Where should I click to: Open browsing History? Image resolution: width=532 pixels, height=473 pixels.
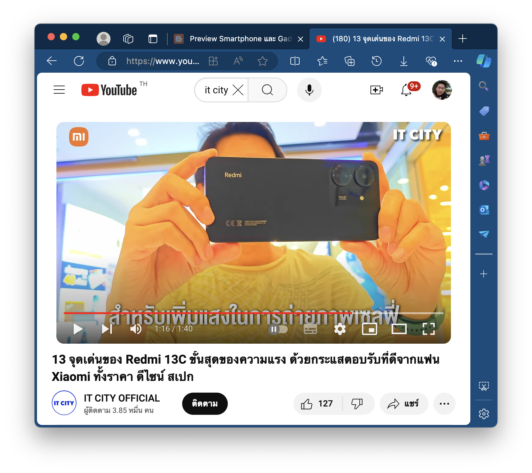pyautogui.click(x=377, y=61)
